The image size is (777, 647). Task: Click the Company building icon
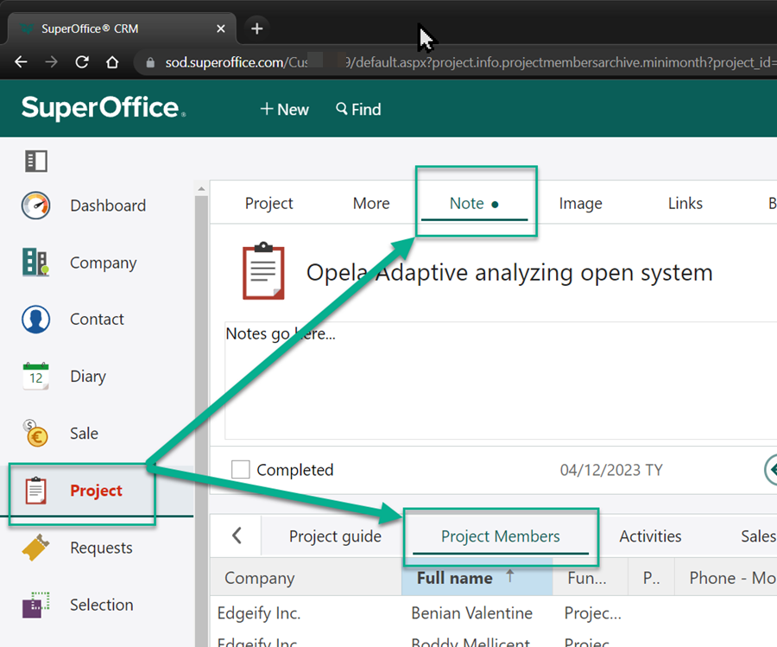coord(36,263)
